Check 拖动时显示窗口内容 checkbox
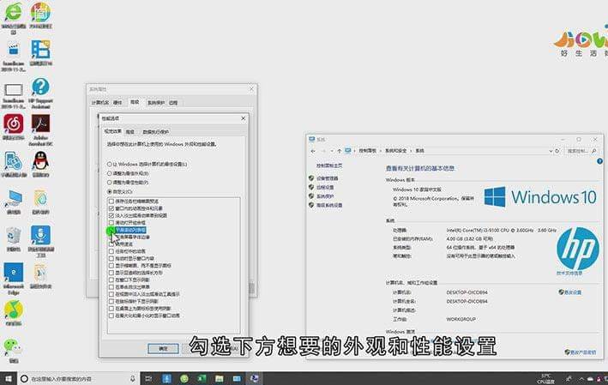 [111, 258]
